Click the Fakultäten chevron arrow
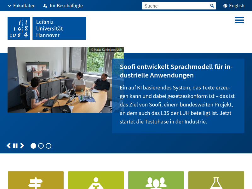Screen dimensions: 252x189 tap(9, 6)
